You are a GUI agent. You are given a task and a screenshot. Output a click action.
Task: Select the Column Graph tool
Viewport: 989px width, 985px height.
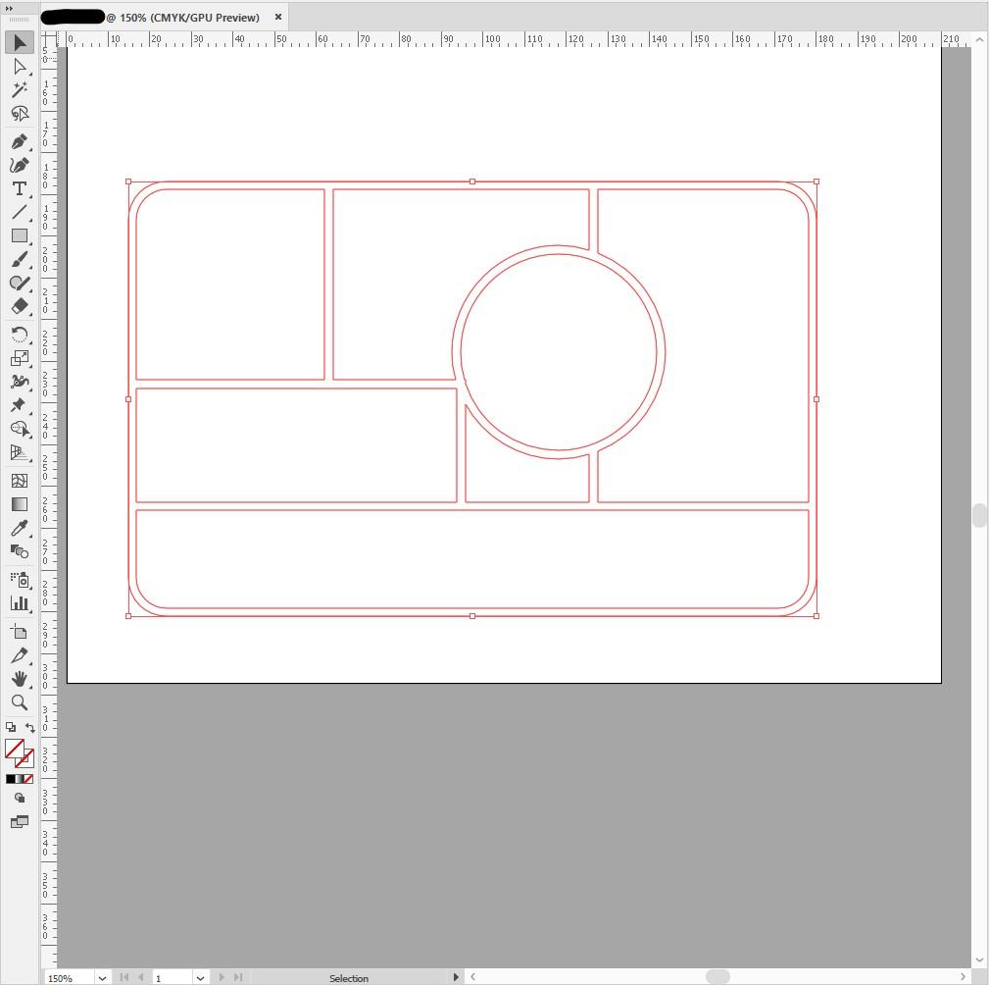click(x=20, y=603)
